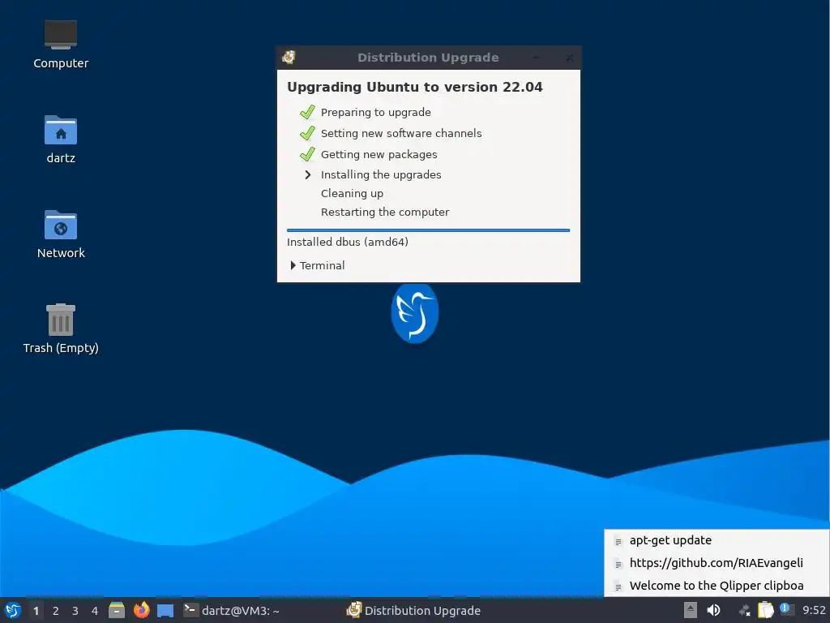Click the Distribution Upgrade title bar icon
Screen dimensions: 830x623
pos(289,58)
